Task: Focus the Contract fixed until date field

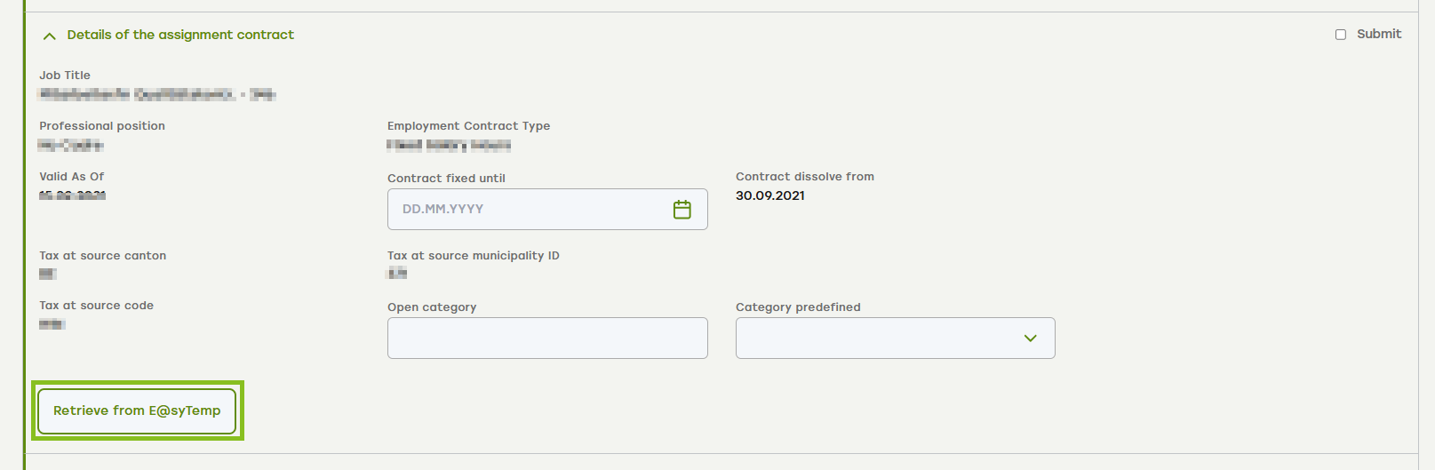Action: tap(547, 210)
